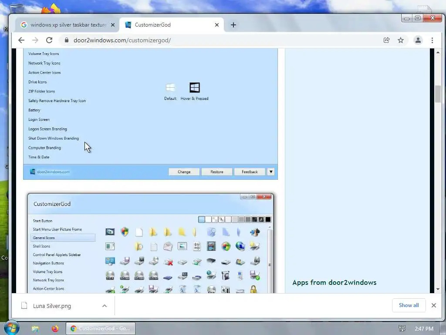The height and width of the screenshot is (335, 446).
Task: Open the Chrome three-dot menu
Action: click(432, 40)
